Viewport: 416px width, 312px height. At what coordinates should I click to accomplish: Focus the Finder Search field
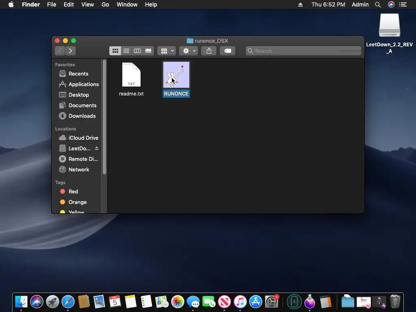(x=303, y=51)
